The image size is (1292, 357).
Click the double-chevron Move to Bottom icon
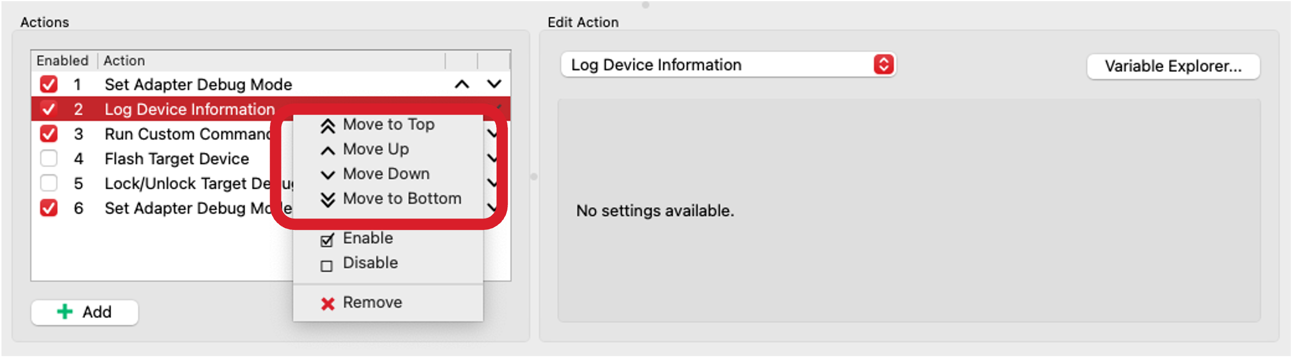(x=327, y=200)
